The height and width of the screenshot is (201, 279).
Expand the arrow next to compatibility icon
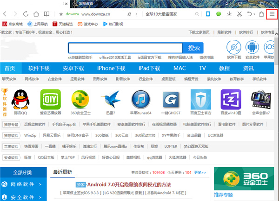[136, 14]
